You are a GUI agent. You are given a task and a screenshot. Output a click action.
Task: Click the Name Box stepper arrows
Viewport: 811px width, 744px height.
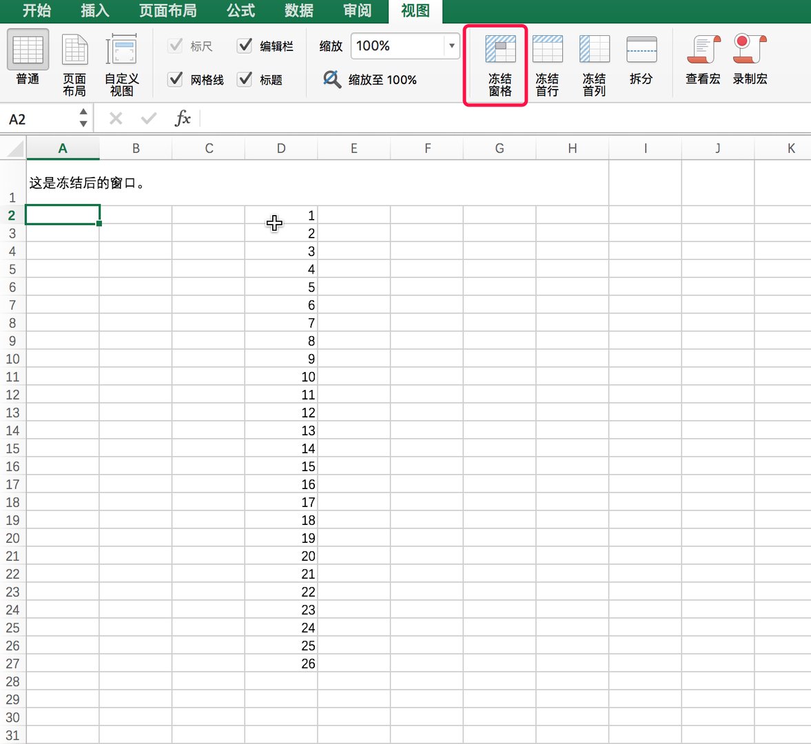(83, 118)
